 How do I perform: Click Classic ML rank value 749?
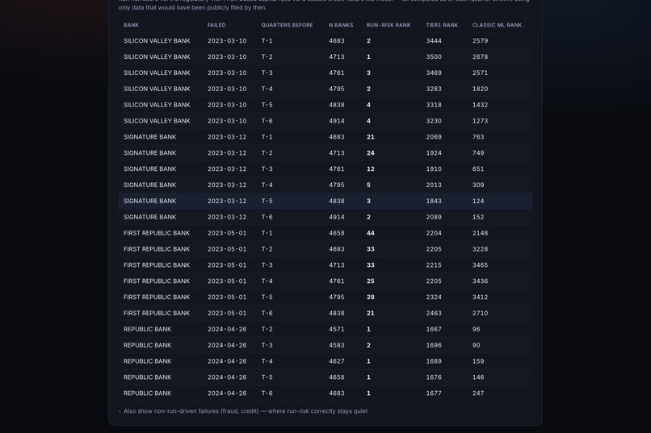pyautogui.click(x=478, y=153)
